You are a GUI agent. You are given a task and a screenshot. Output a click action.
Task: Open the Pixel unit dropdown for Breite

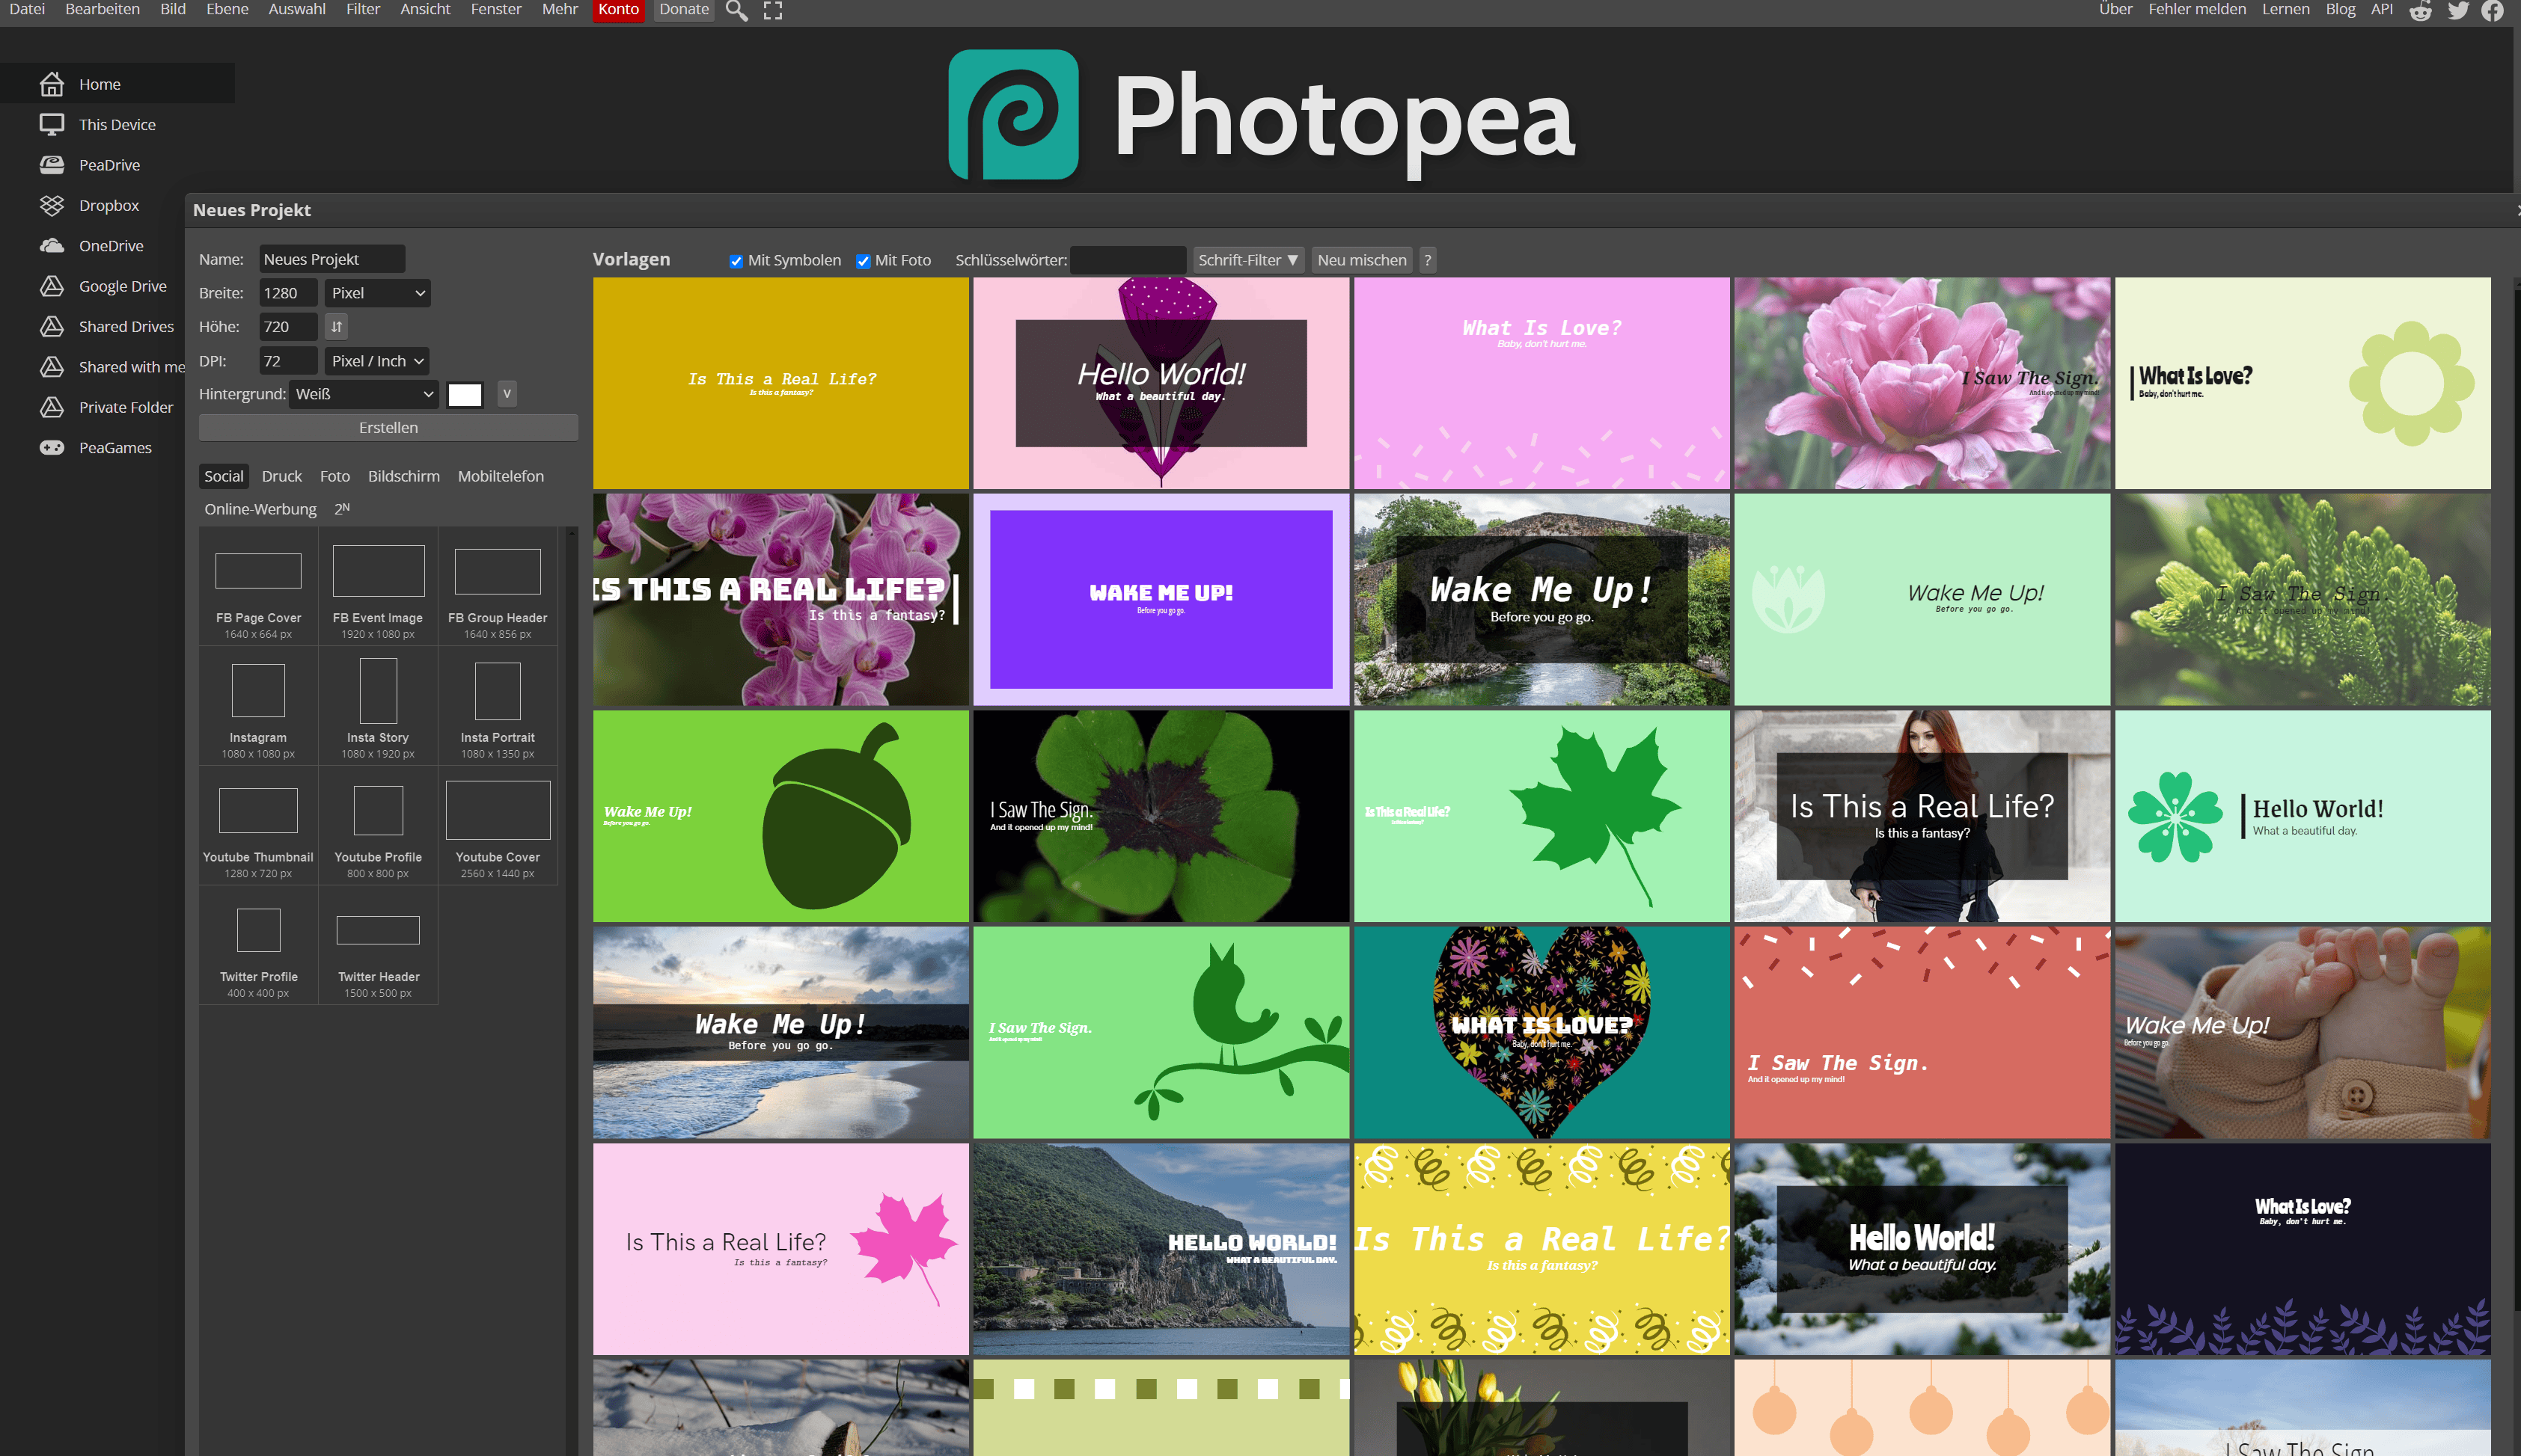(378, 293)
